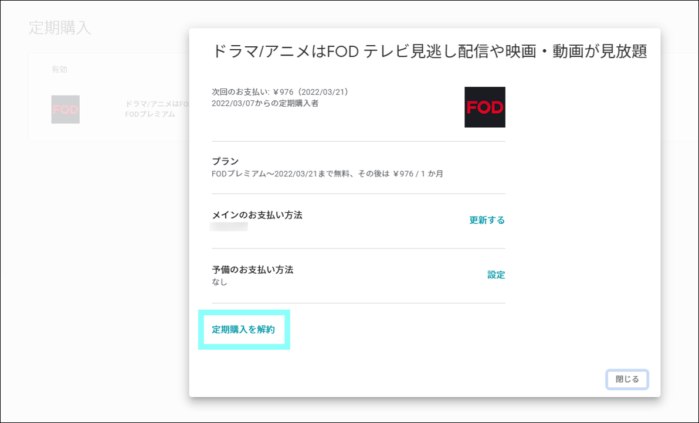Click the 有効 status label in background
The height and width of the screenshot is (423, 699).
pyautogui.click(x=59, y=70)
